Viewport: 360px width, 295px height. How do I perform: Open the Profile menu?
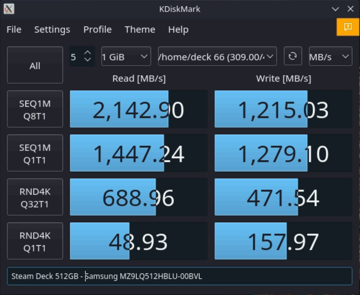click(x=97, y=30)
